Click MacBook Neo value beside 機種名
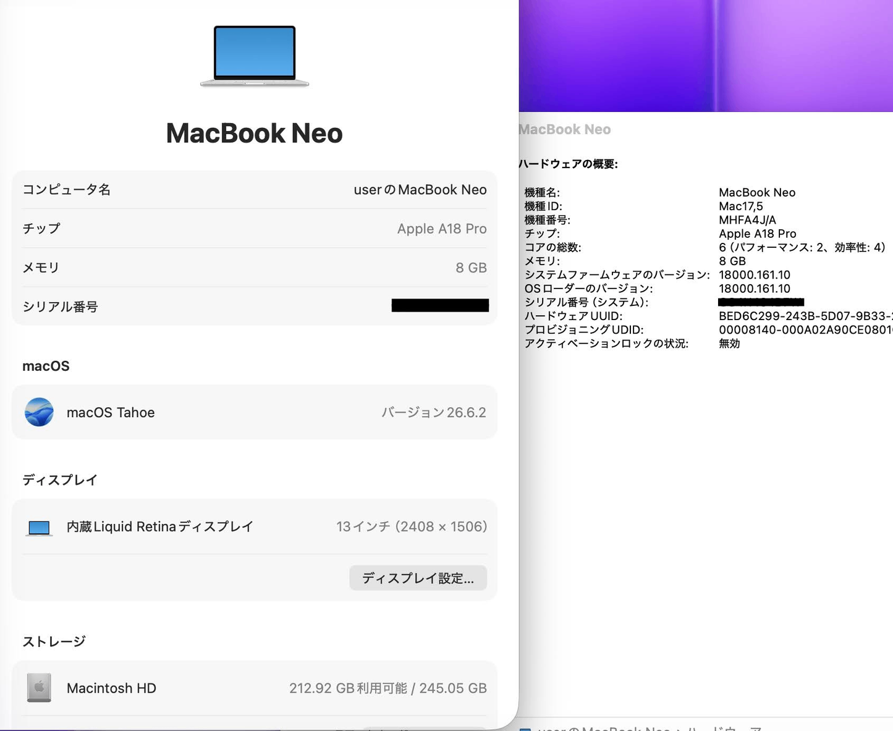The image size is (893, 731). (x=757, y=193)
